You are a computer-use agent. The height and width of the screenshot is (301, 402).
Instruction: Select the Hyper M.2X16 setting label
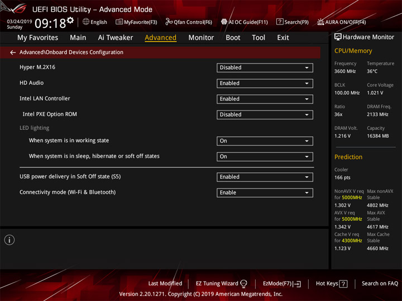coord(37,67)
